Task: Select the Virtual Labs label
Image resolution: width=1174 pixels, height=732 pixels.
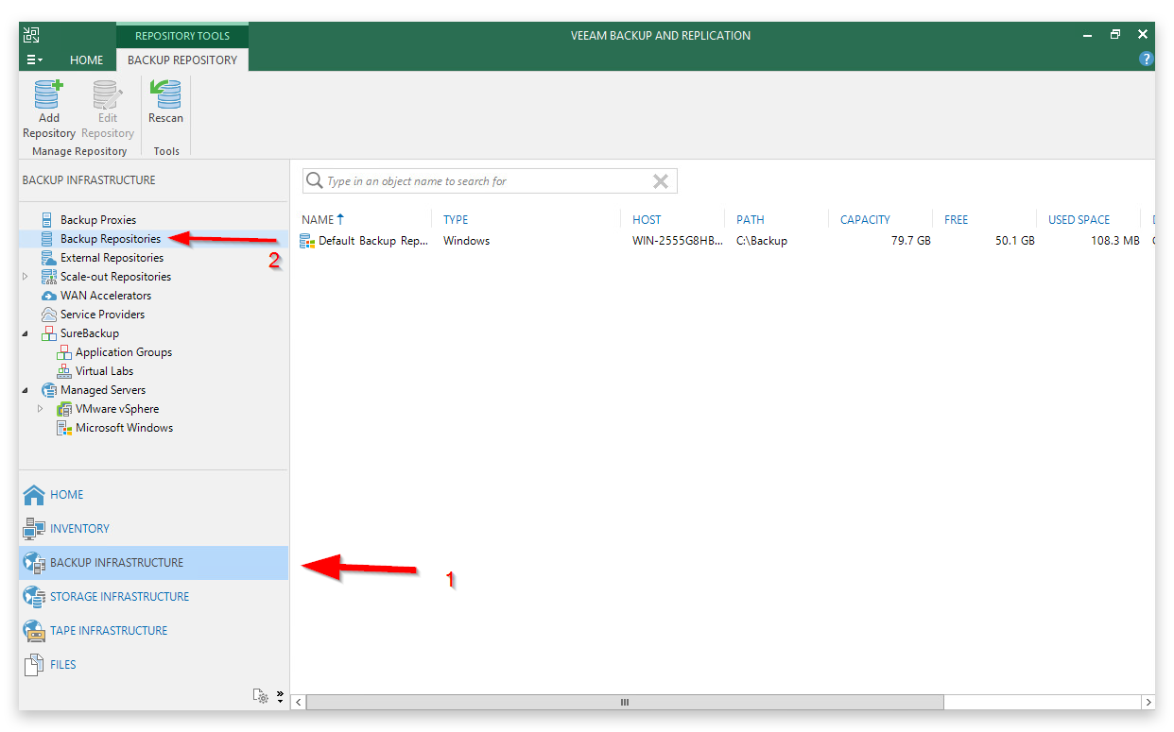Action: pos(104,371)
